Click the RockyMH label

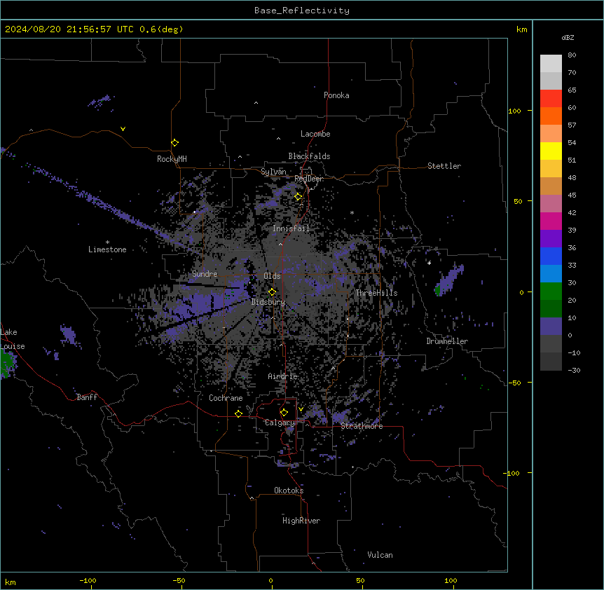(172, 159)
